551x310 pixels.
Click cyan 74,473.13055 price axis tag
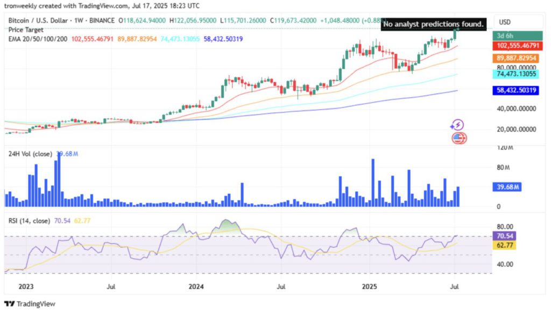[516, 74]
